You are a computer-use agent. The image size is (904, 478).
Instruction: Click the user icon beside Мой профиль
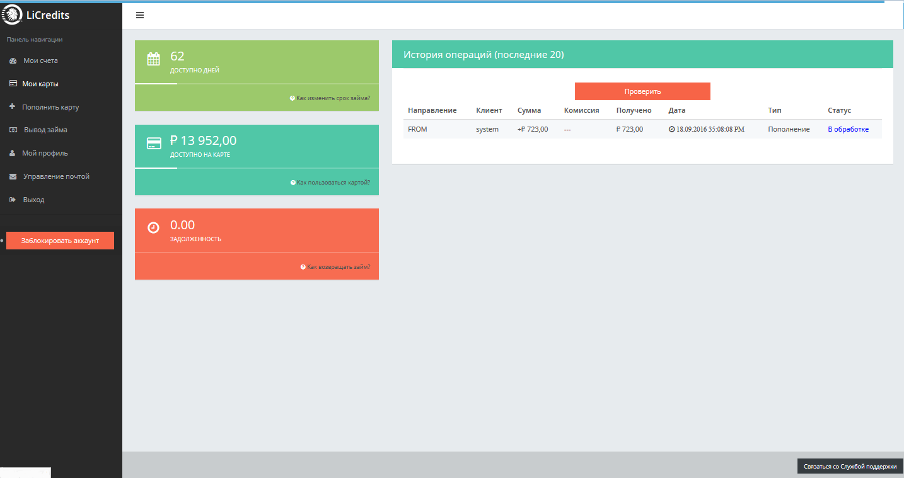coord(12,153)
